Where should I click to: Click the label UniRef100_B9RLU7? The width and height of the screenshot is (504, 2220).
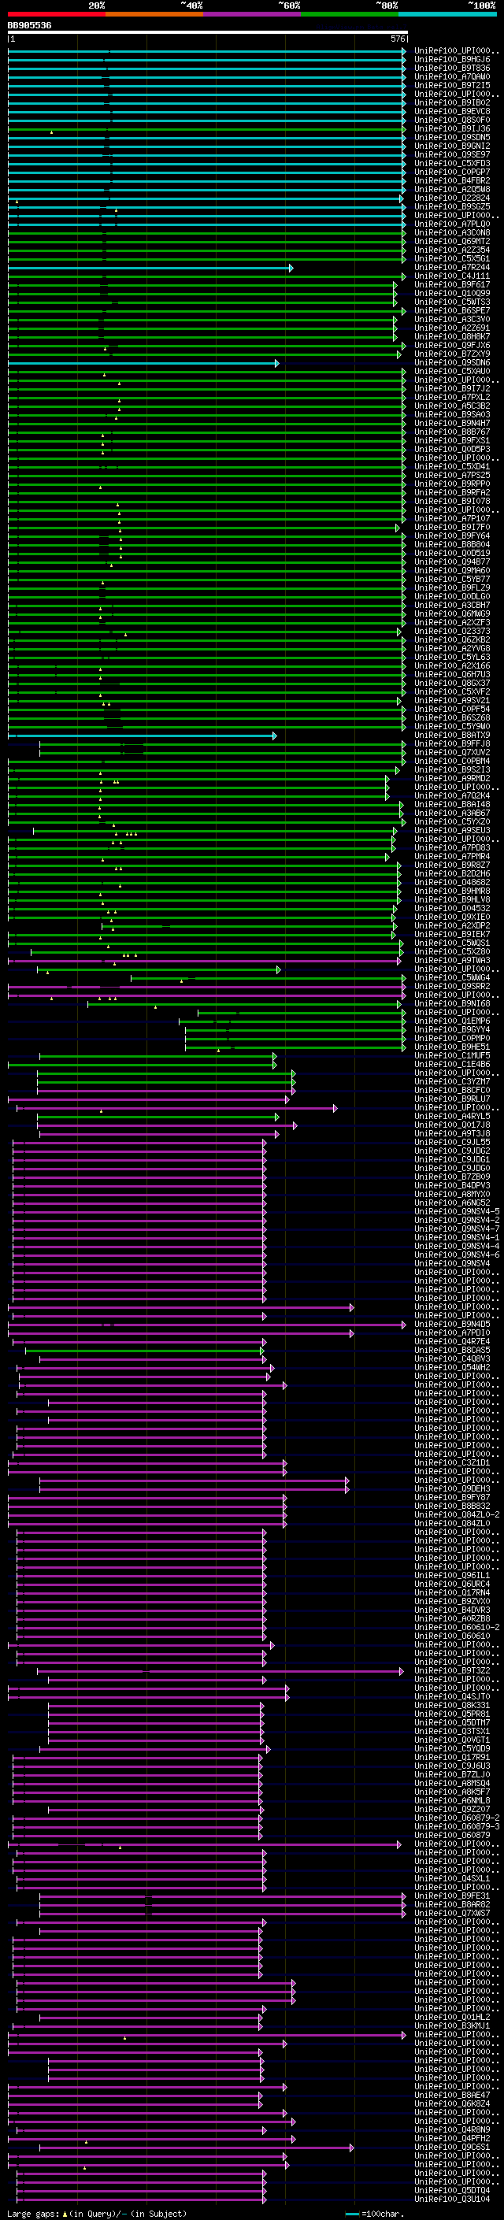(x=452, y=1099)
